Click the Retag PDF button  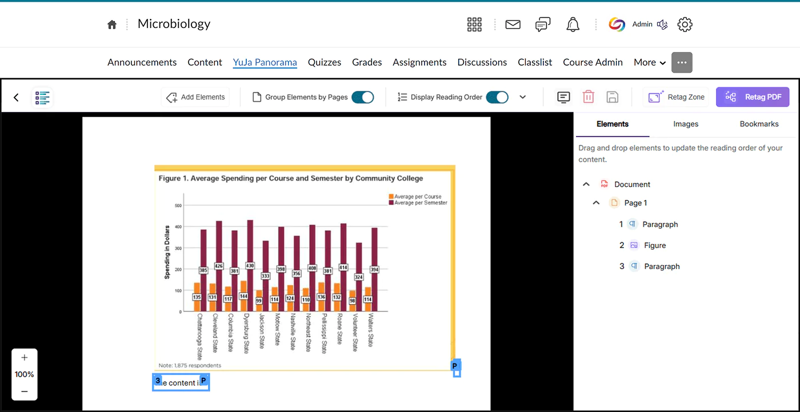pyautogui.click(x=752, y=97)
